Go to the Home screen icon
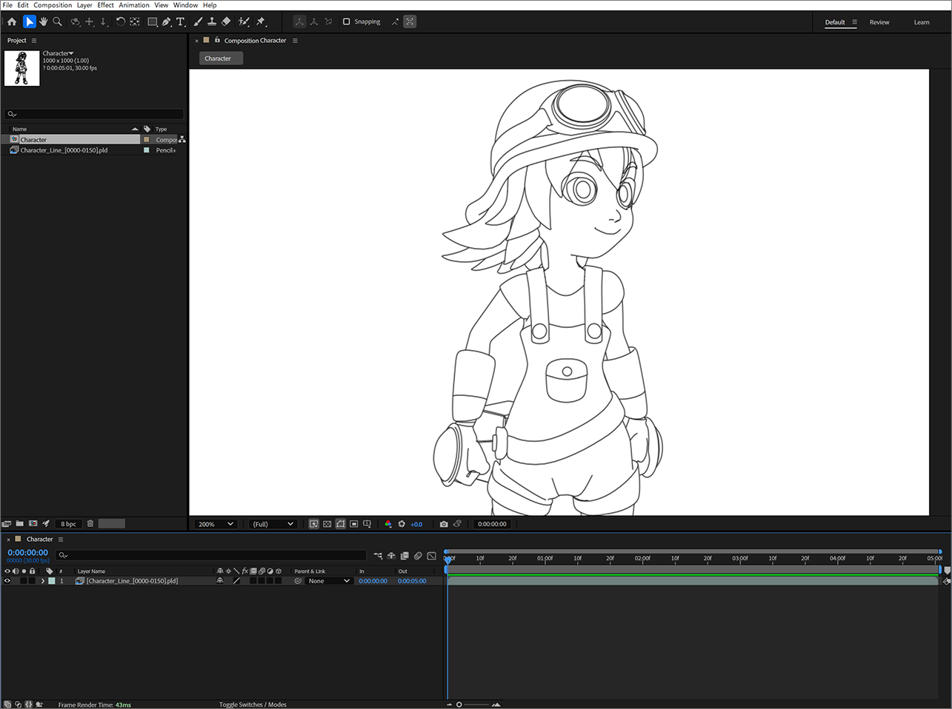Viewport: 952px width, 709px height. [x=12, y=22]
